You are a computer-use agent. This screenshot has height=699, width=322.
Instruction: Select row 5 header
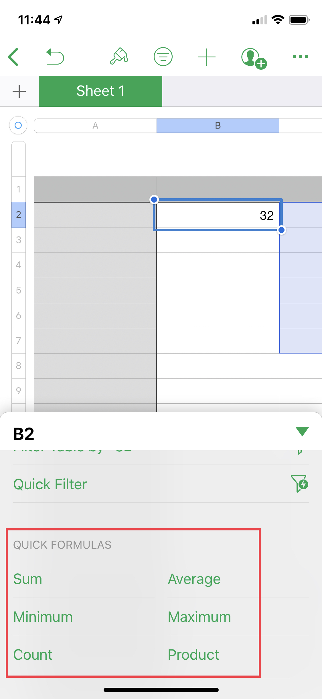19,290
